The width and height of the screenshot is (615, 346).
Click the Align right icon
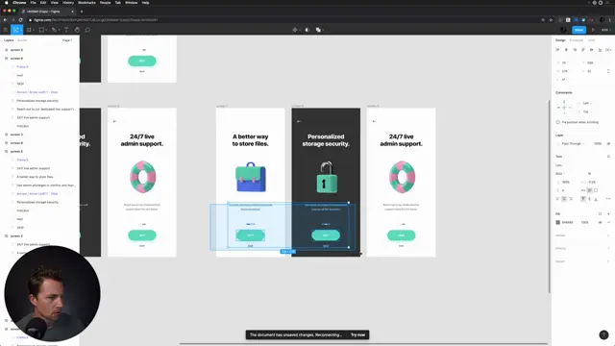(x=575, y=50)
